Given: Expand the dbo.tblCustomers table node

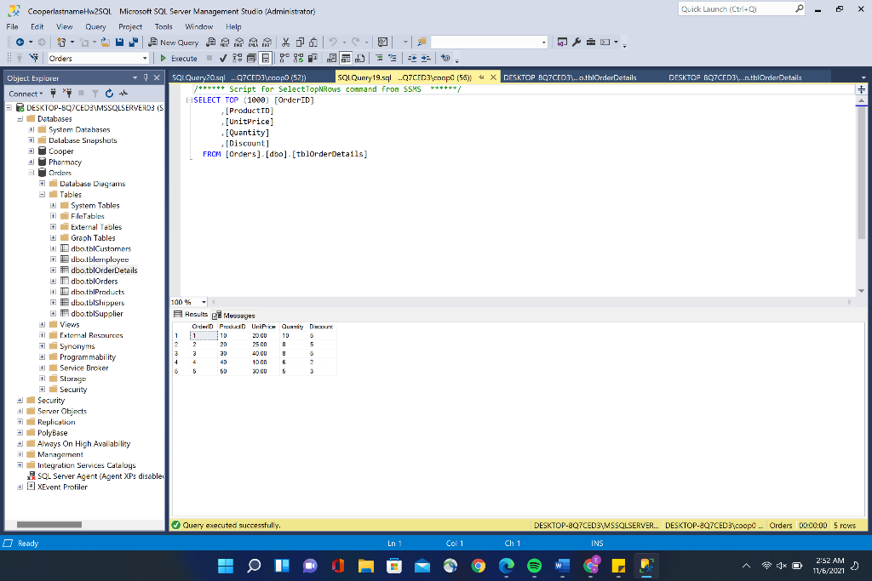Looking at the screenshot, I should pyautogui.click(x=54, y=249).
